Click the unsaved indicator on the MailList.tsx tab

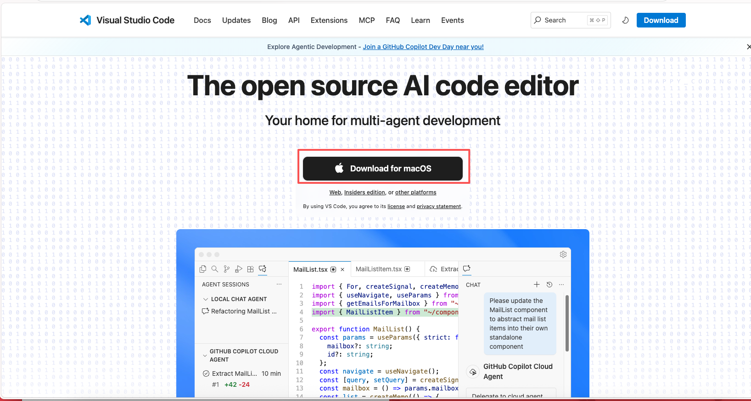333,269
